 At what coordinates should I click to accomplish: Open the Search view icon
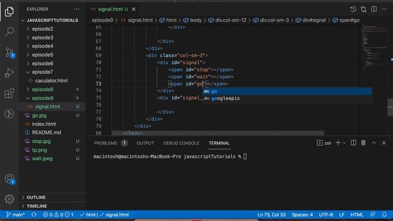(9, 32)
